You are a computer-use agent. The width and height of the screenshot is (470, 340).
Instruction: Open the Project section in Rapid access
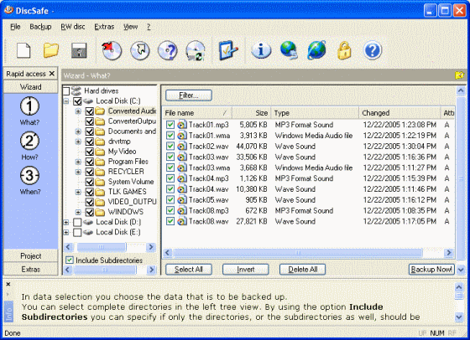click(x=30, y=256)
